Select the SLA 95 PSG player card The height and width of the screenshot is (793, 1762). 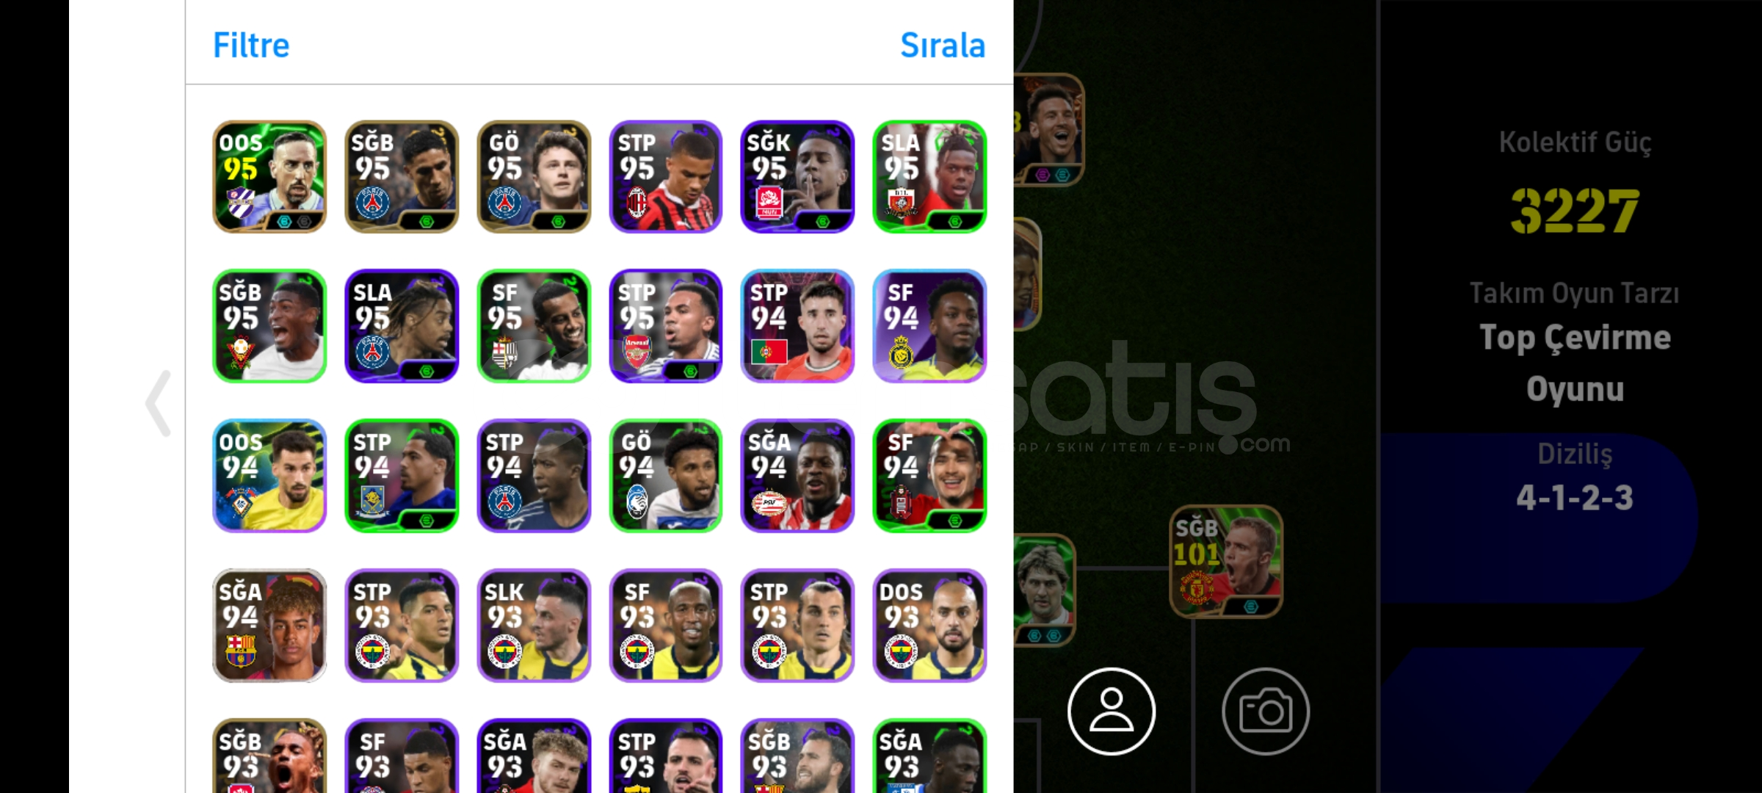[x=402, y=326]
